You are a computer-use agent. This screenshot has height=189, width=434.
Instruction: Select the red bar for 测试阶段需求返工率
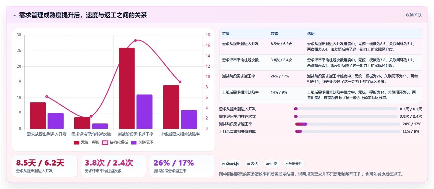click(x=127, y=88)
